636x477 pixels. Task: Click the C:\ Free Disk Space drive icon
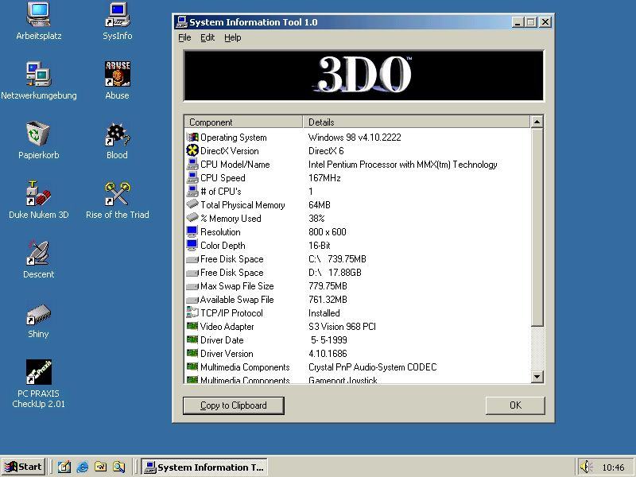click(192, 259)
